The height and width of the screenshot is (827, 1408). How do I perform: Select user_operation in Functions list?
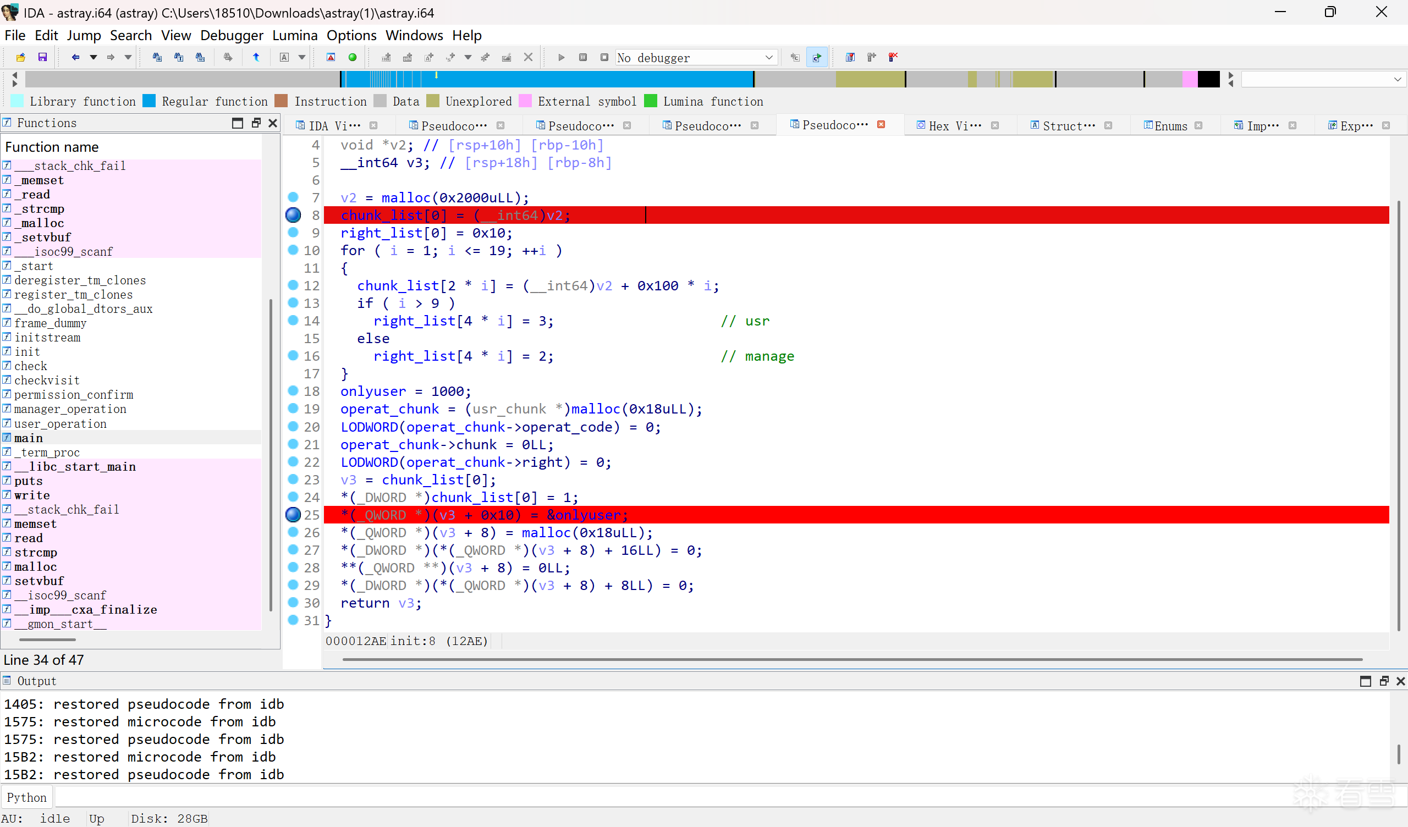pyautogui.click(x=61, y=423)
